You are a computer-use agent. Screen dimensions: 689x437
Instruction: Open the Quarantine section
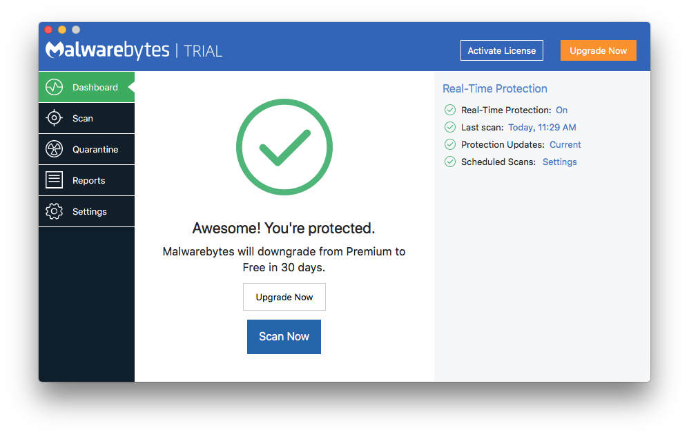(x=86, y=149)
